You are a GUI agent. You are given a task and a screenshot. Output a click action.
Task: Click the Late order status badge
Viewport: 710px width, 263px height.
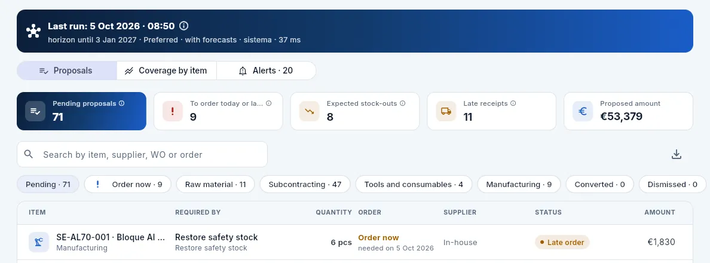[562, 242]
